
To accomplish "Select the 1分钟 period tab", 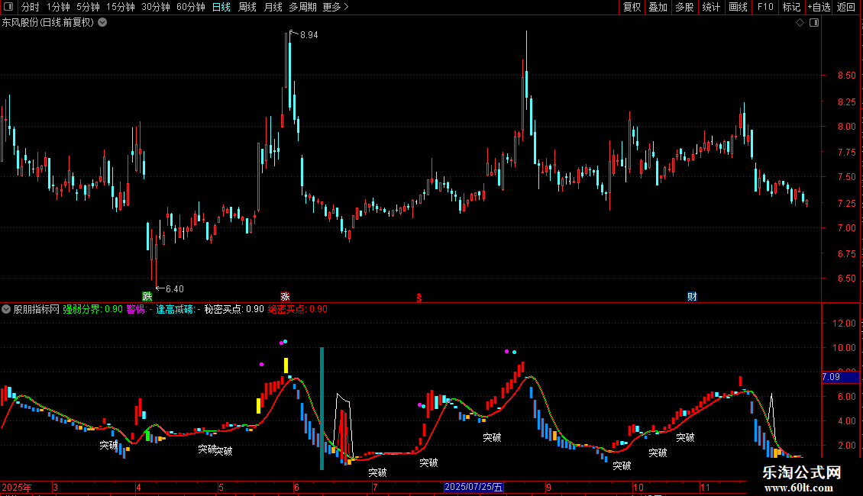I will (x=58, y=7).
